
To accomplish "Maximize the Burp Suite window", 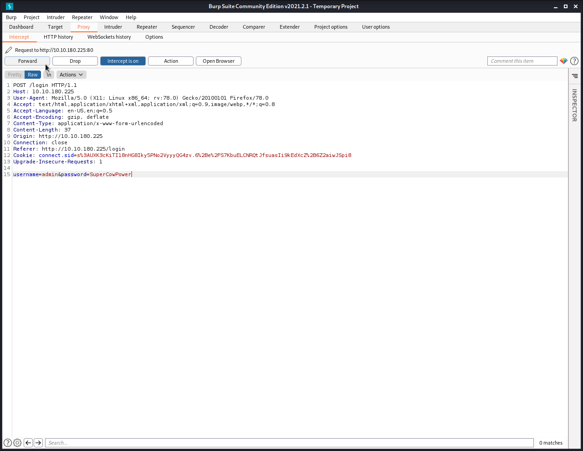I will 566,6.
